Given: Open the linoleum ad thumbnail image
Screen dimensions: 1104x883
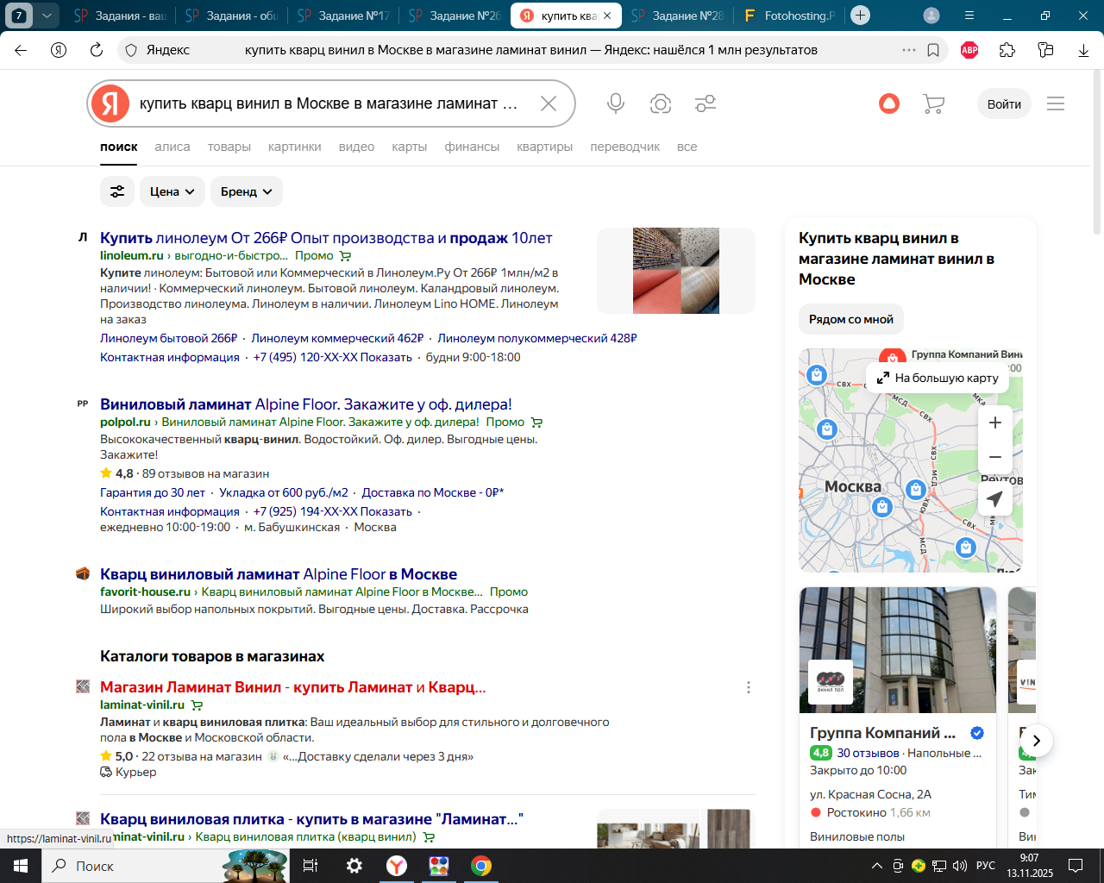Looking at the screenshot, I should click(676, 271).
